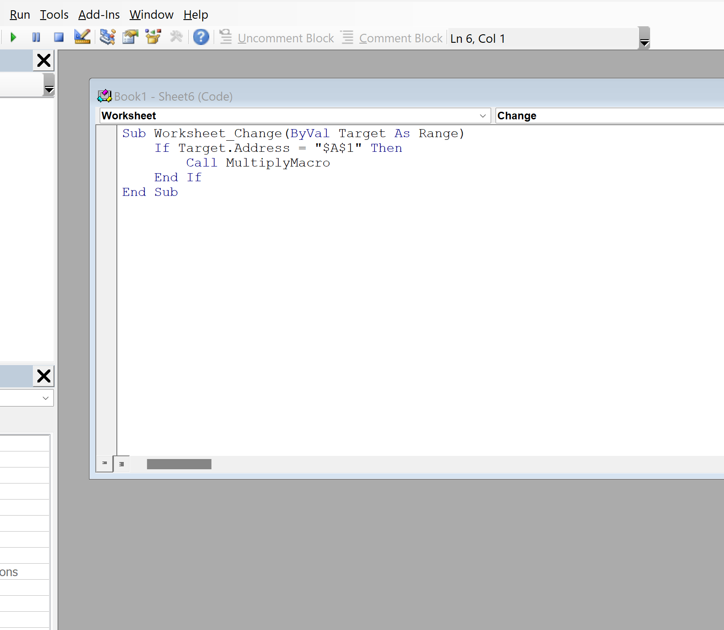Switch to Procedure View

pyautogui.click(x=104, y=463)
